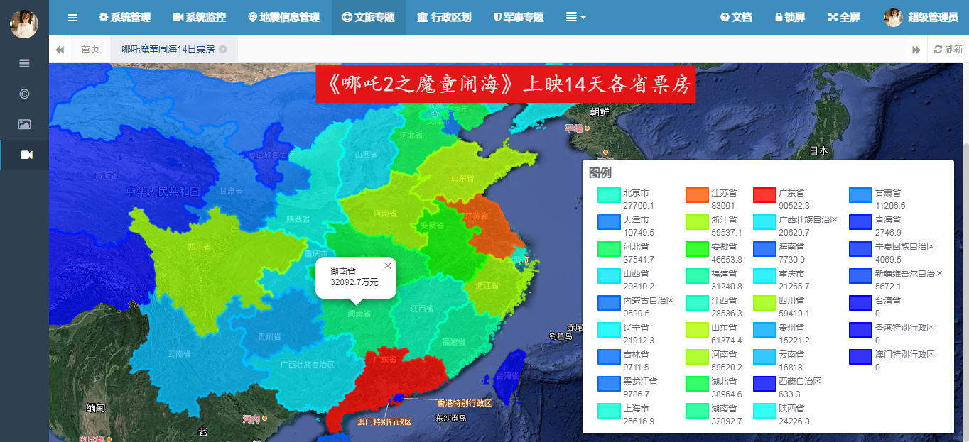This screenshot has height=442, width=969.
Task: Close the 哪吒魔童闹海14日票房 tab
Action: 223,49
